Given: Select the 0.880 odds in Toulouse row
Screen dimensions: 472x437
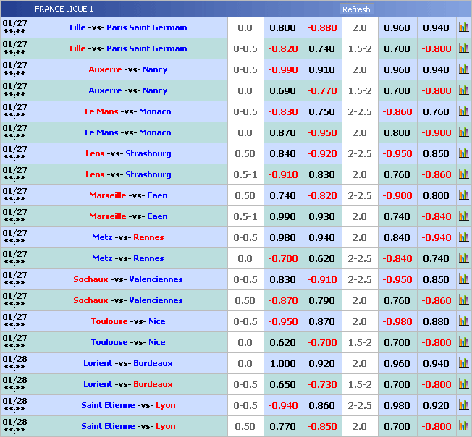Looking at the screenshot, I should [x=436, y=322].
